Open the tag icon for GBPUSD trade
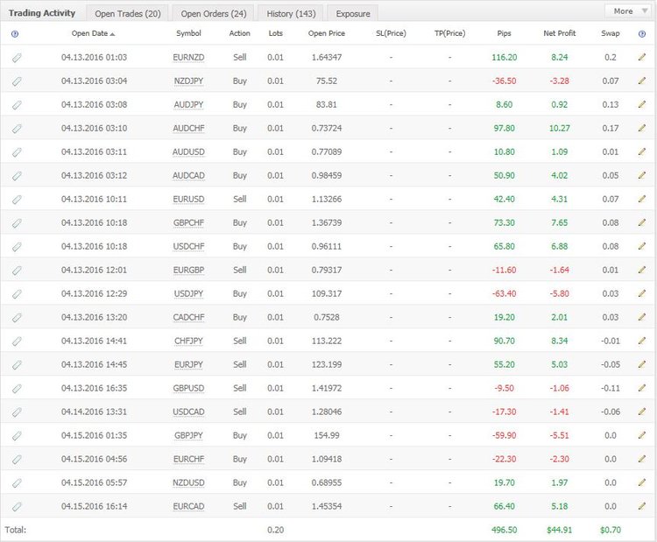The height and width of the screenshot is (542, 657). tap(17, 389)
